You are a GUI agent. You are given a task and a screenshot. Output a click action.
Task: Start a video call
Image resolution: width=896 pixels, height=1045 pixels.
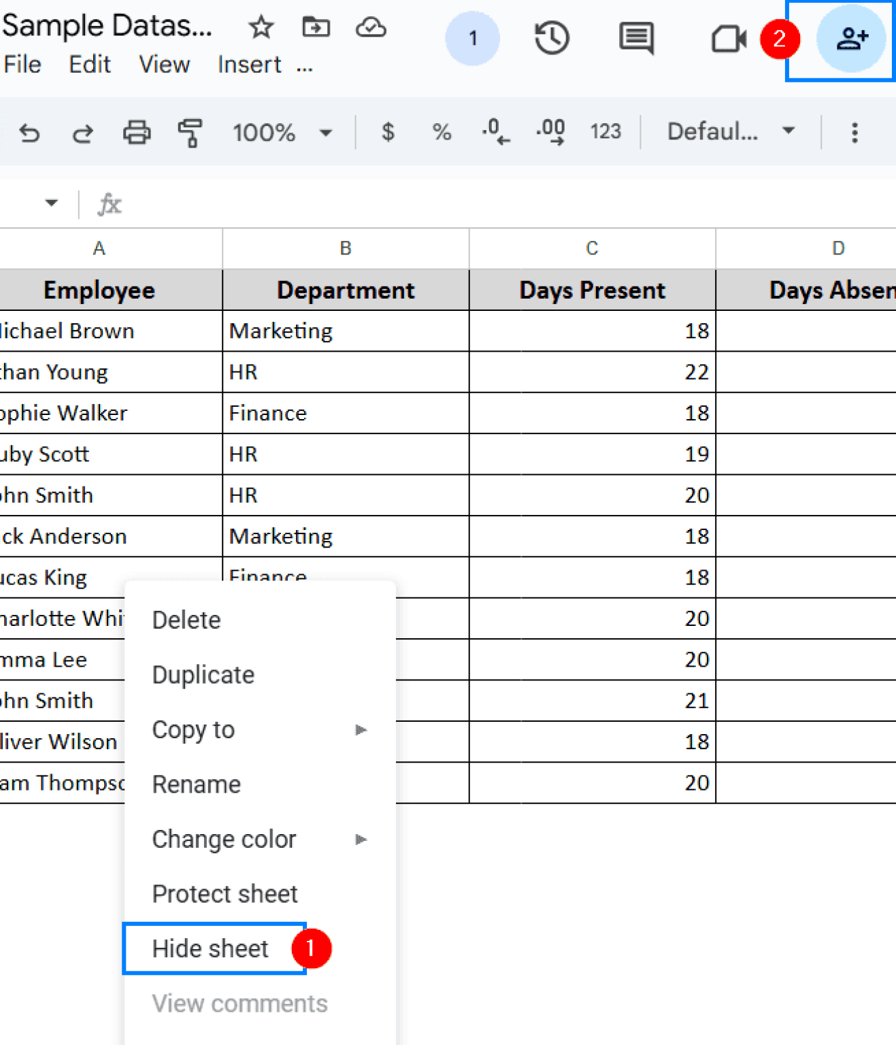tap(727, 39)
